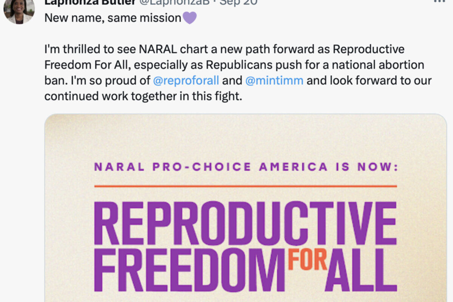Open the @LaphonzaB handle link
The image size is (453, 302).
pyautogui.click(x=175, y=3)
